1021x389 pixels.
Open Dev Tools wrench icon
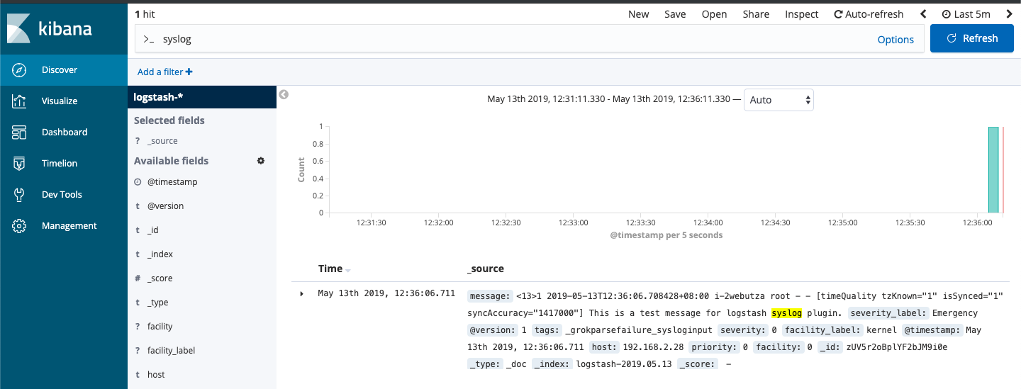[19, 195]
